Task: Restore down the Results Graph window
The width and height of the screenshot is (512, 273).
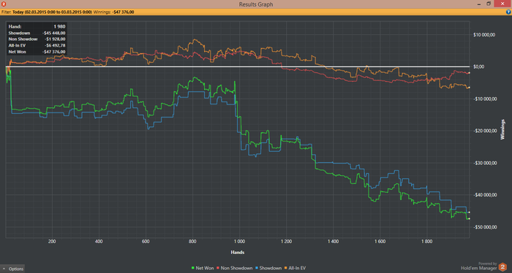Action: point(489,4)
